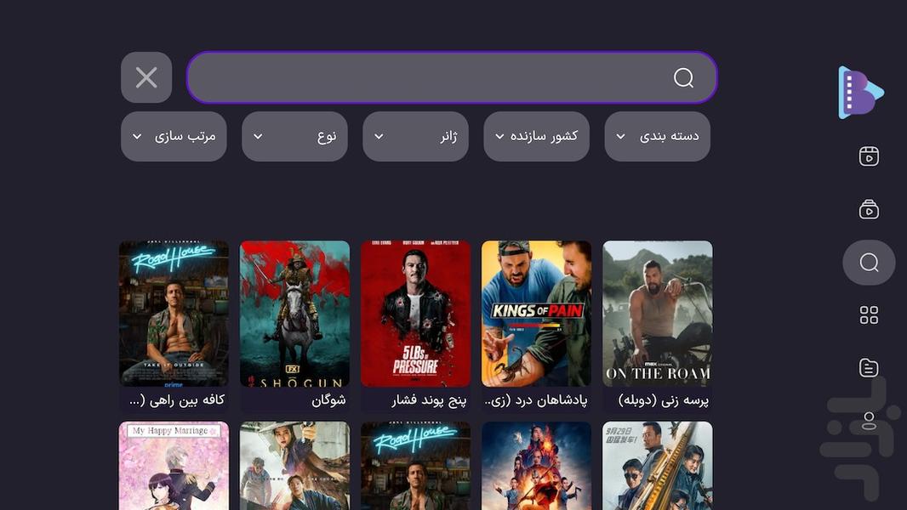The height and width of the screenshot is (510, 907).
Task: Focus the search input field
Action: [452, 77]
